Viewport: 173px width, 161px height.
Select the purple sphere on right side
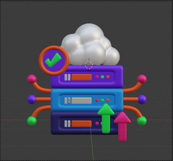pos(142,100)
